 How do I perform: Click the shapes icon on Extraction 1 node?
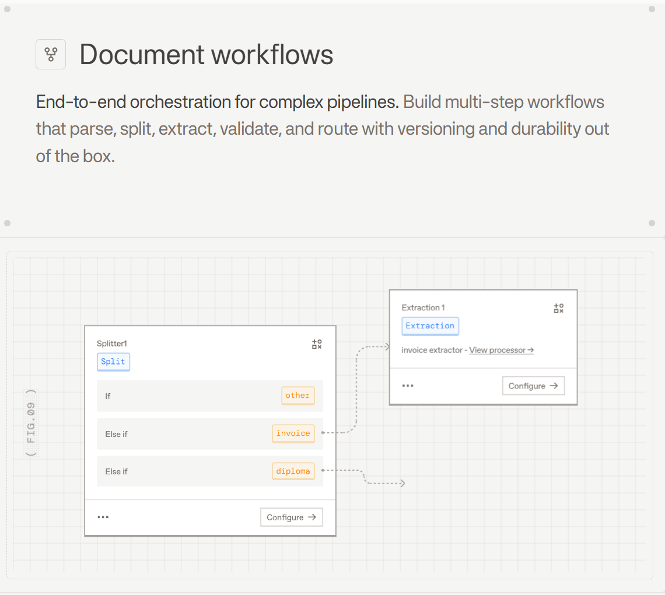point(558,309)
